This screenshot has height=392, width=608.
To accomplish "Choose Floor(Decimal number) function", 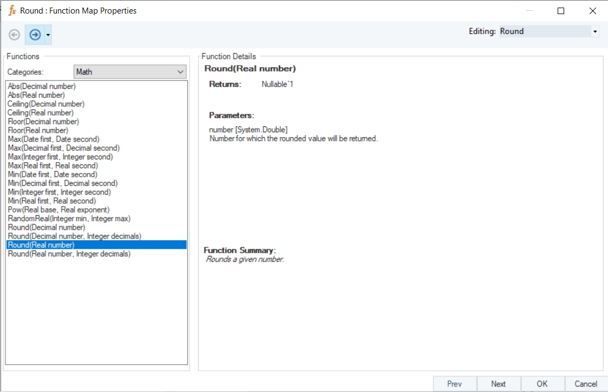I will (43, 121).
